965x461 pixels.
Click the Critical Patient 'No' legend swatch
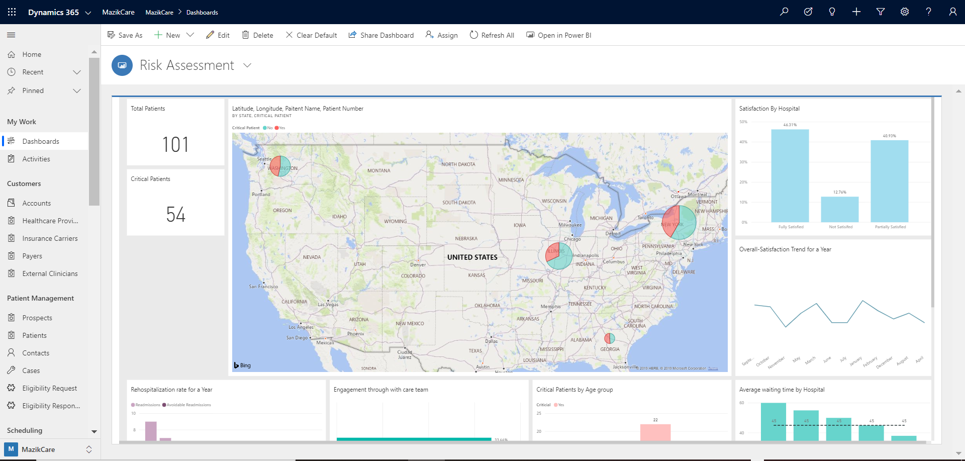265,128
